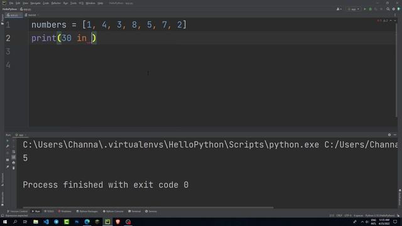Click the trash clear-all icon in Run panel
This screenshot has height=226, width=402.
point(14,168)
